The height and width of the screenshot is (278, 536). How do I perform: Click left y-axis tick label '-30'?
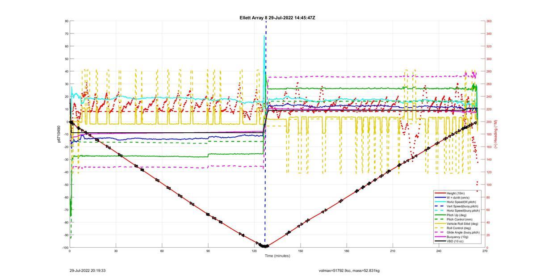click(x=65, y=160)
